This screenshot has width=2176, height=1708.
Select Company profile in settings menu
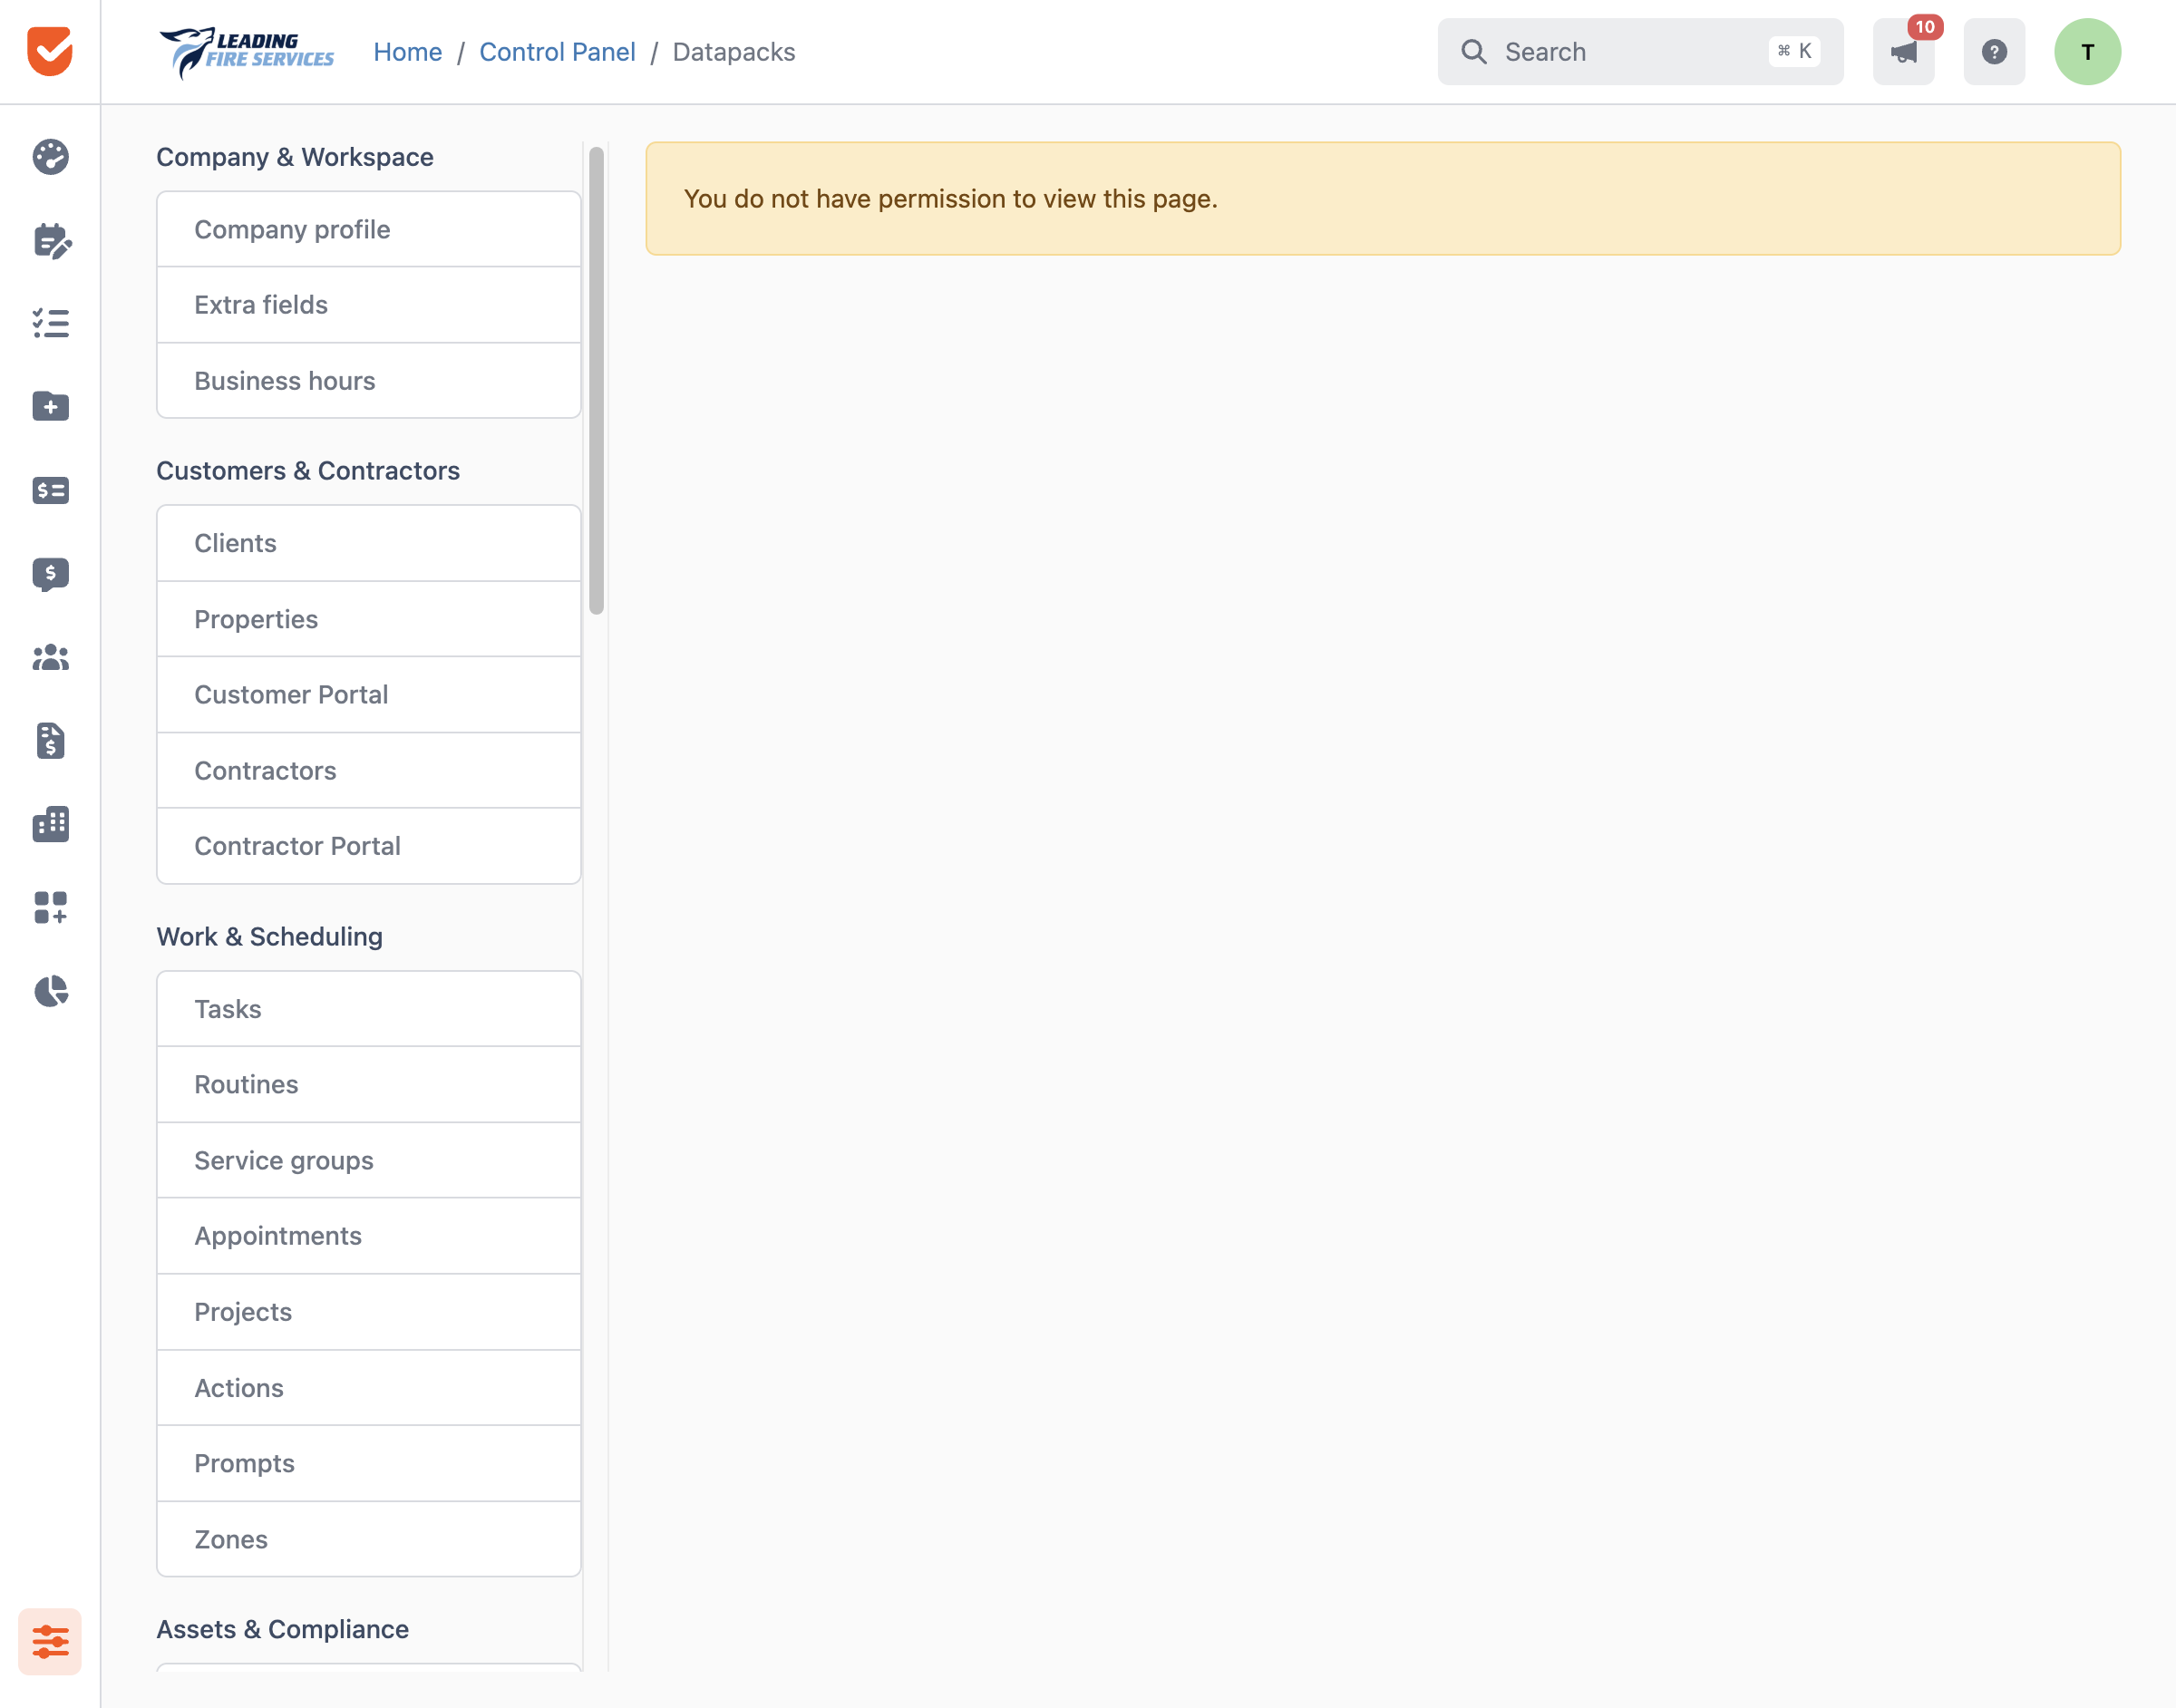368,229
